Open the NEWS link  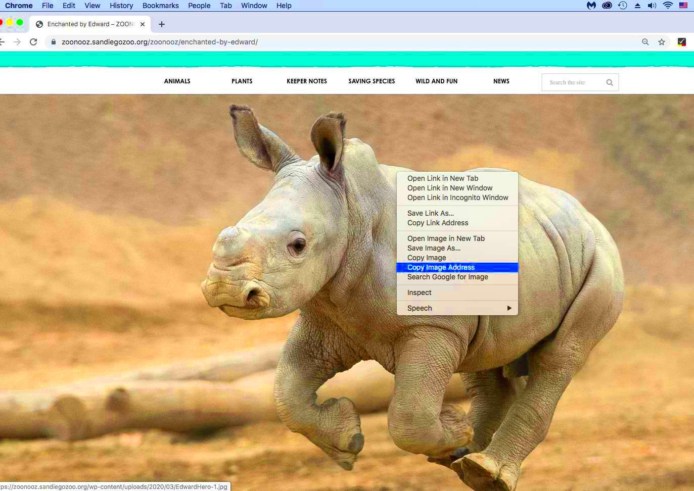pos(501,81)
